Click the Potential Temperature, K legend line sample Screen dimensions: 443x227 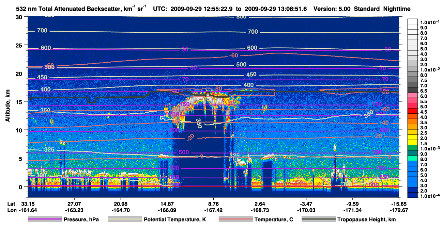pyautogui.click(x=125, y=220)
